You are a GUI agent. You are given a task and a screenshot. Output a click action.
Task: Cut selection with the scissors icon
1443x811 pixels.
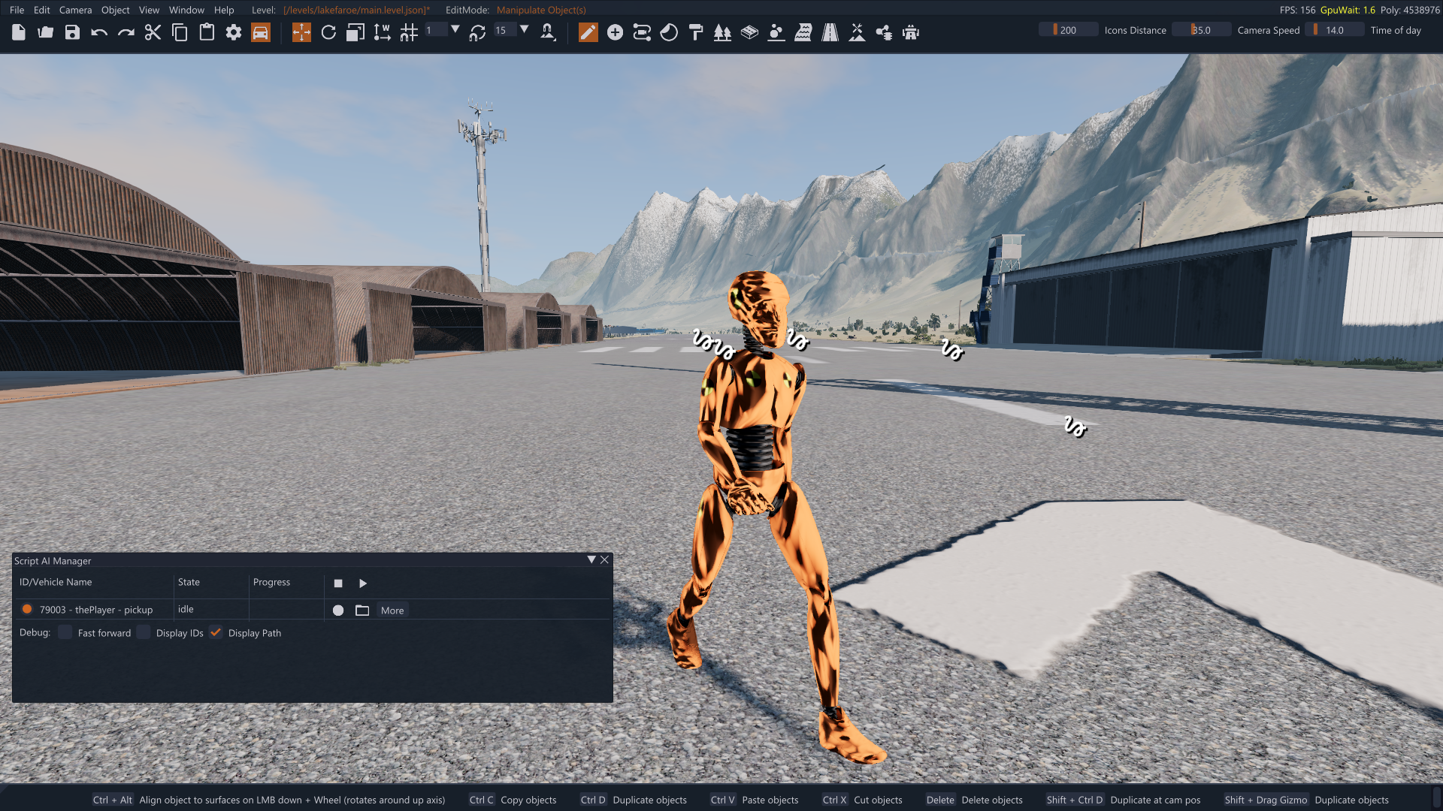click(x=153, y=32)
